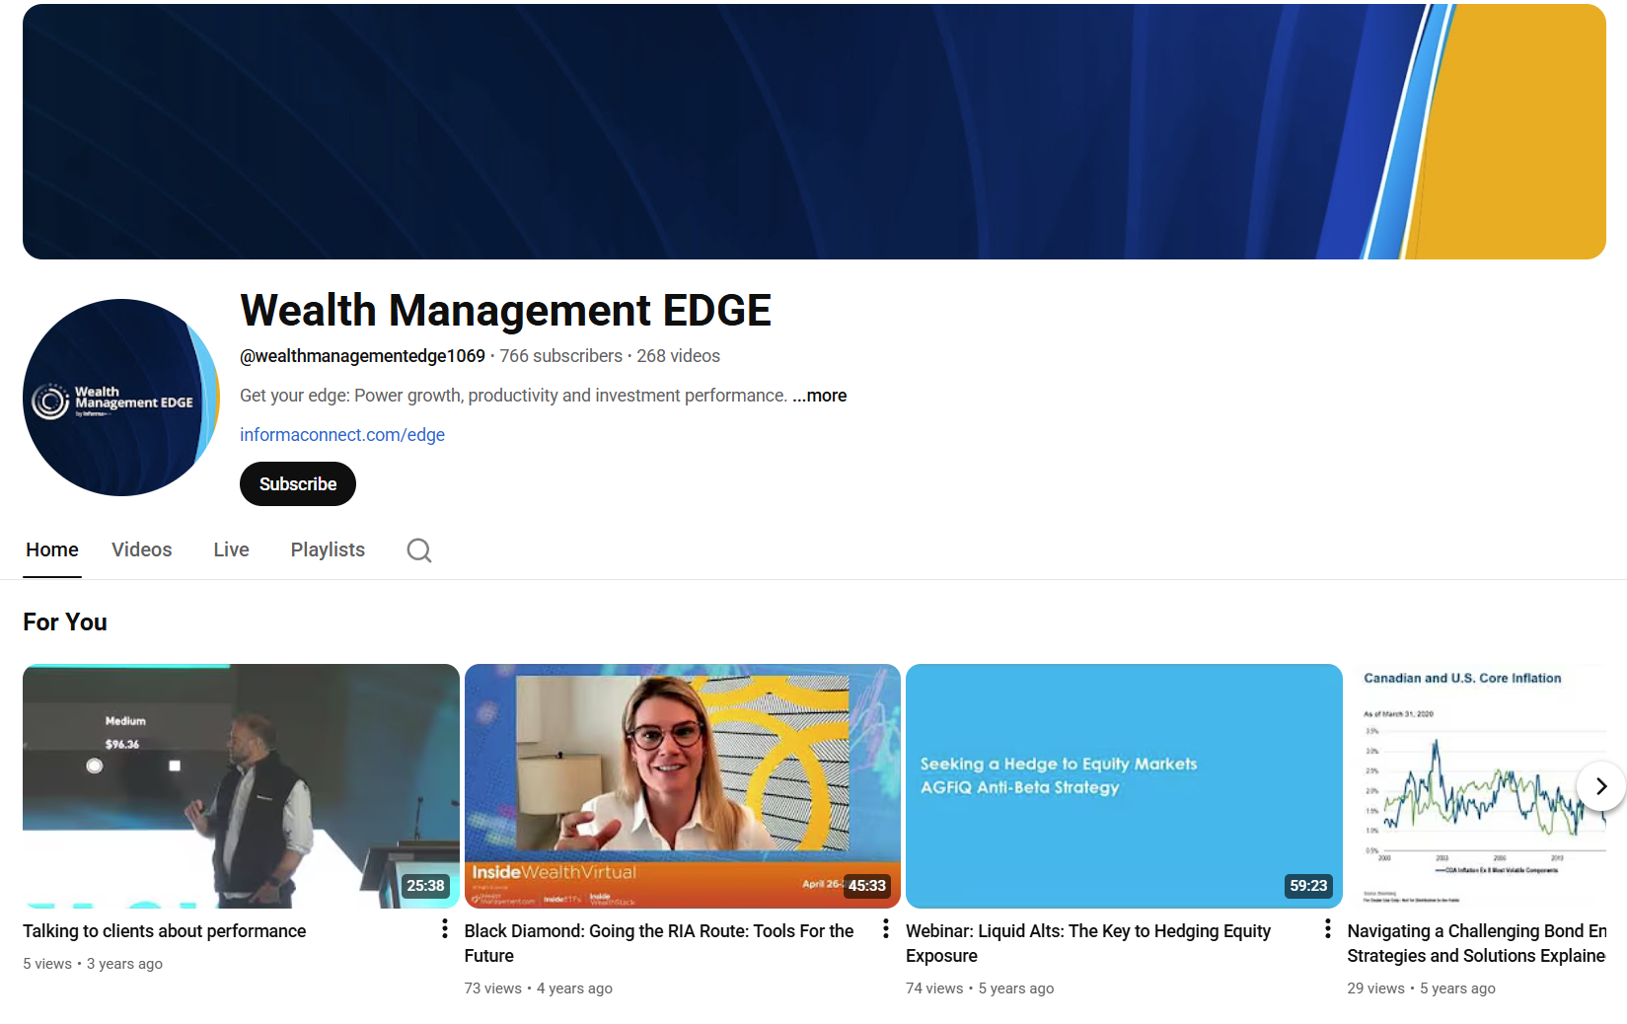Click the Webinar: Liquid Alts video title
Viewport: 1627px width, 1024px height.
tap(1087, 943)
